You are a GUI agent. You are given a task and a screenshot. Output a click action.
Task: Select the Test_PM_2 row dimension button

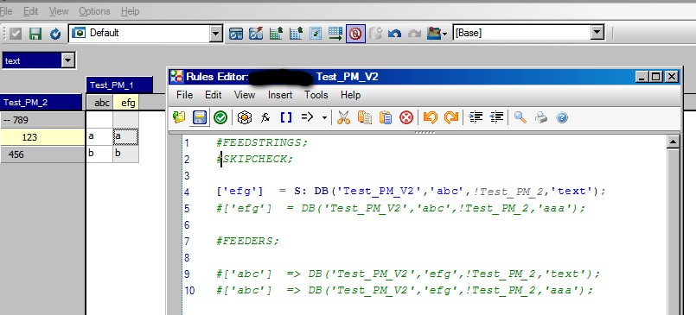(x=42, y=103)
